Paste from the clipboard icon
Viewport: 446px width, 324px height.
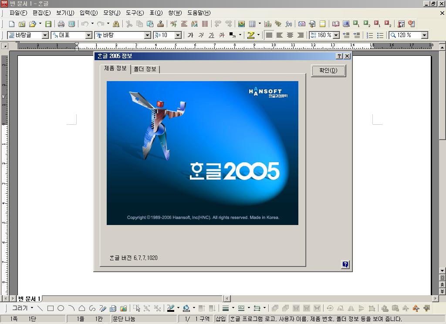click(x=150, y=24)
